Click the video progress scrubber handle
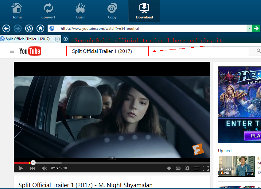The image size is (261, 189). [x=33, y=163]
